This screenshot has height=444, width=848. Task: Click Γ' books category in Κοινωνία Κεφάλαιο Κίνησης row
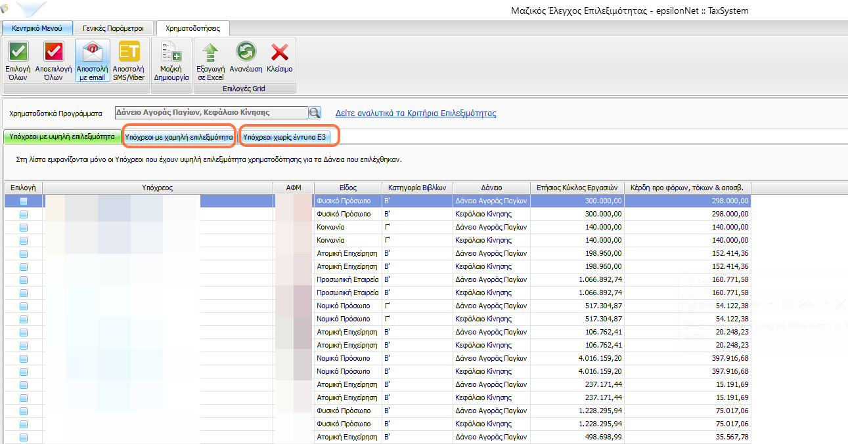(417, 240)
